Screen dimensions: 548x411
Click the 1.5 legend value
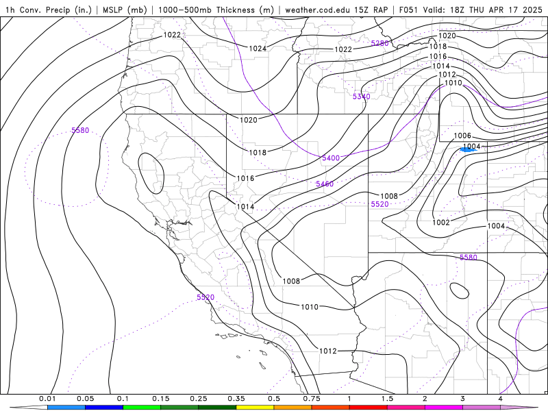click(x=387, y=399)
